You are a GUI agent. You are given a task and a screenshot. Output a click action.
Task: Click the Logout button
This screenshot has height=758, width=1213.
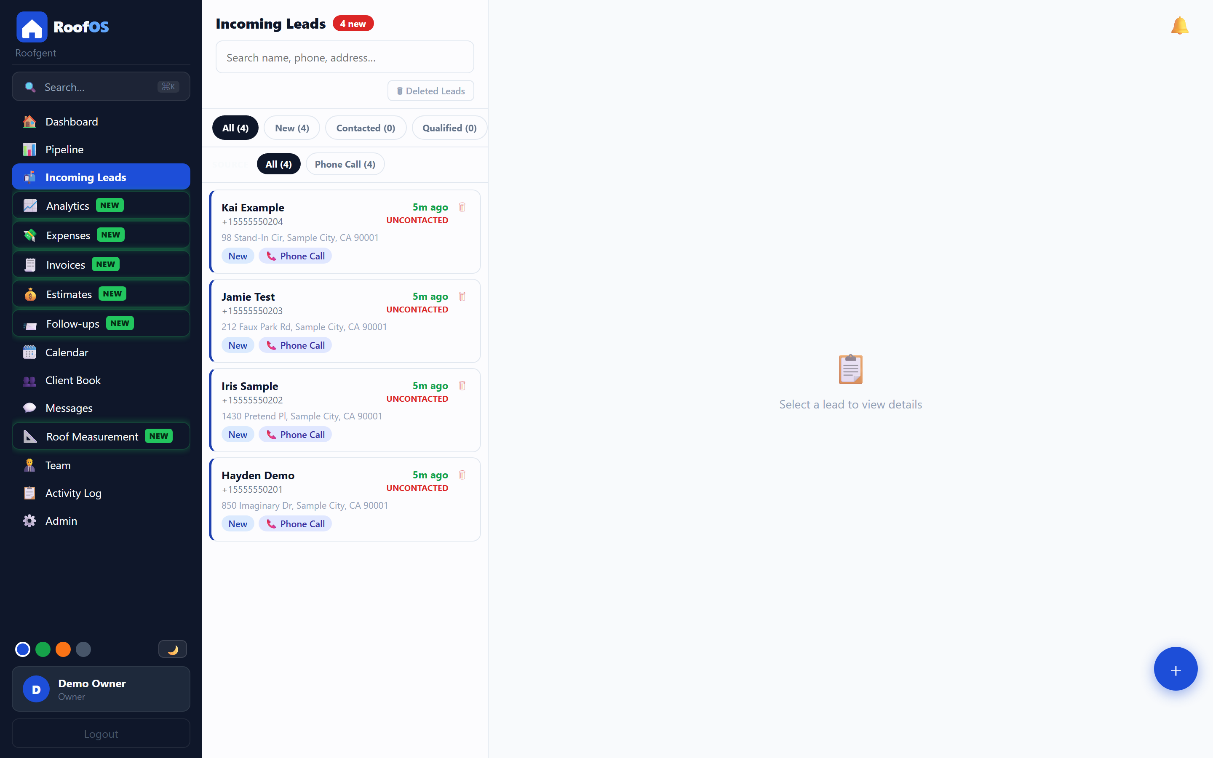click(100, 734)
